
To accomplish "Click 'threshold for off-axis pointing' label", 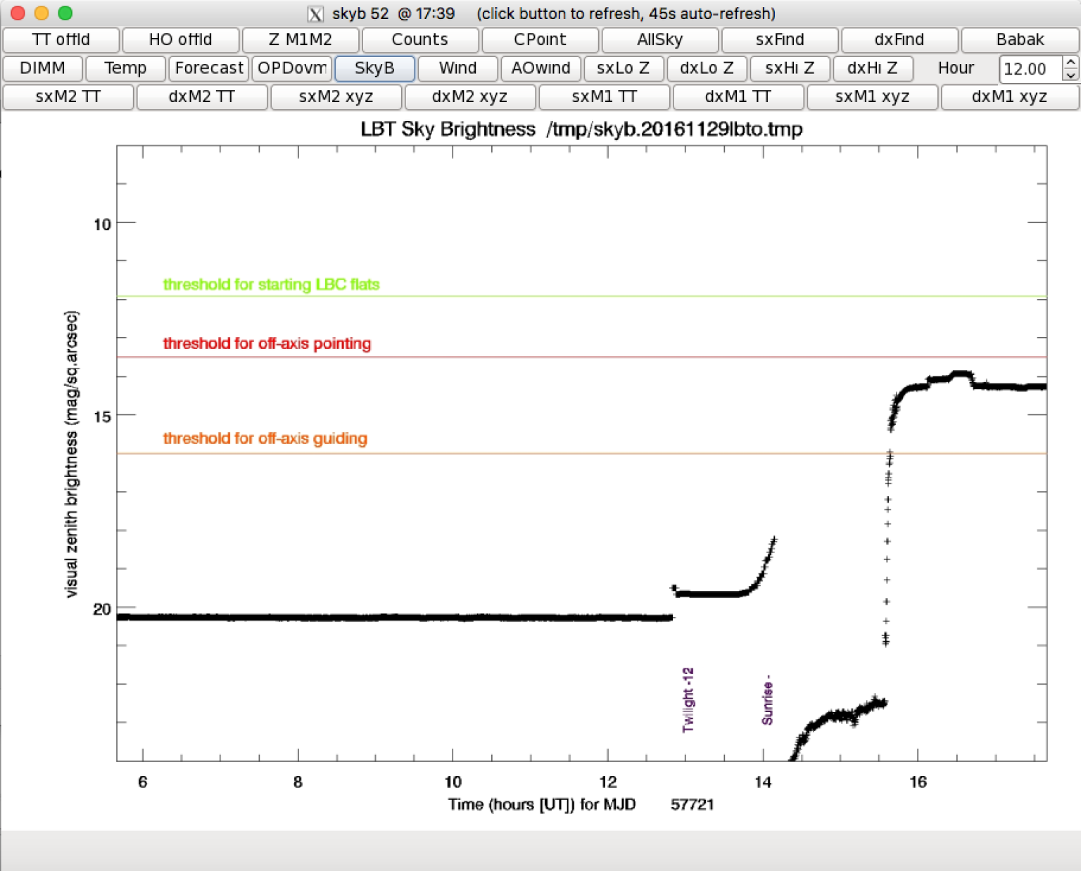I will (267, 343).
